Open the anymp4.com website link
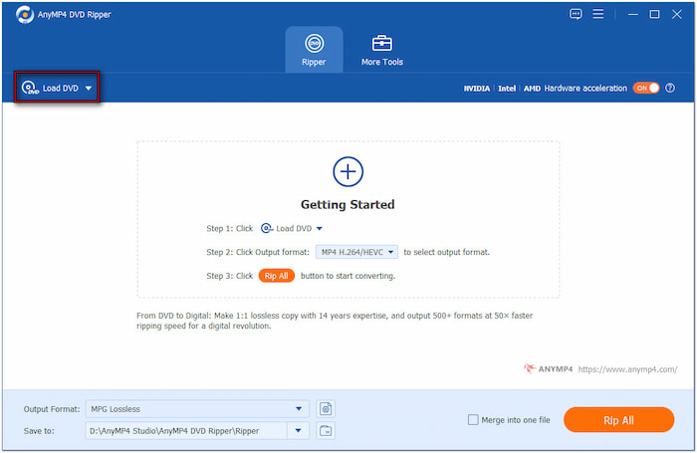 pos(627,369)
